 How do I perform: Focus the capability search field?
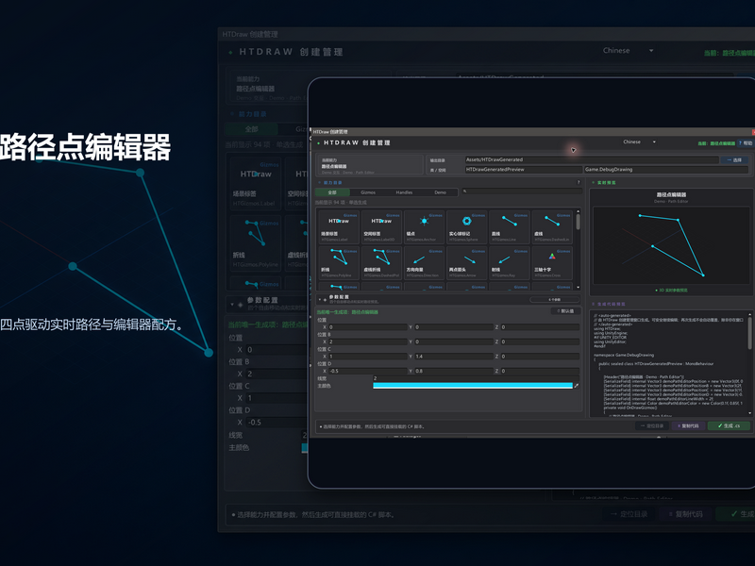(523, 191)
